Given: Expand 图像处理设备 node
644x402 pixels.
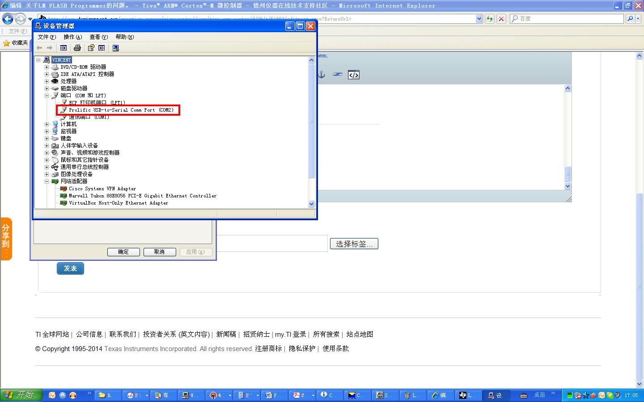Looking at the screenshot, I should 47,174.
